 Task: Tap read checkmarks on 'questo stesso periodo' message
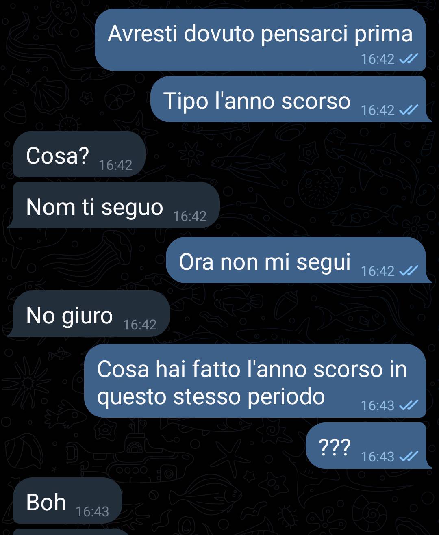[409, 405]
